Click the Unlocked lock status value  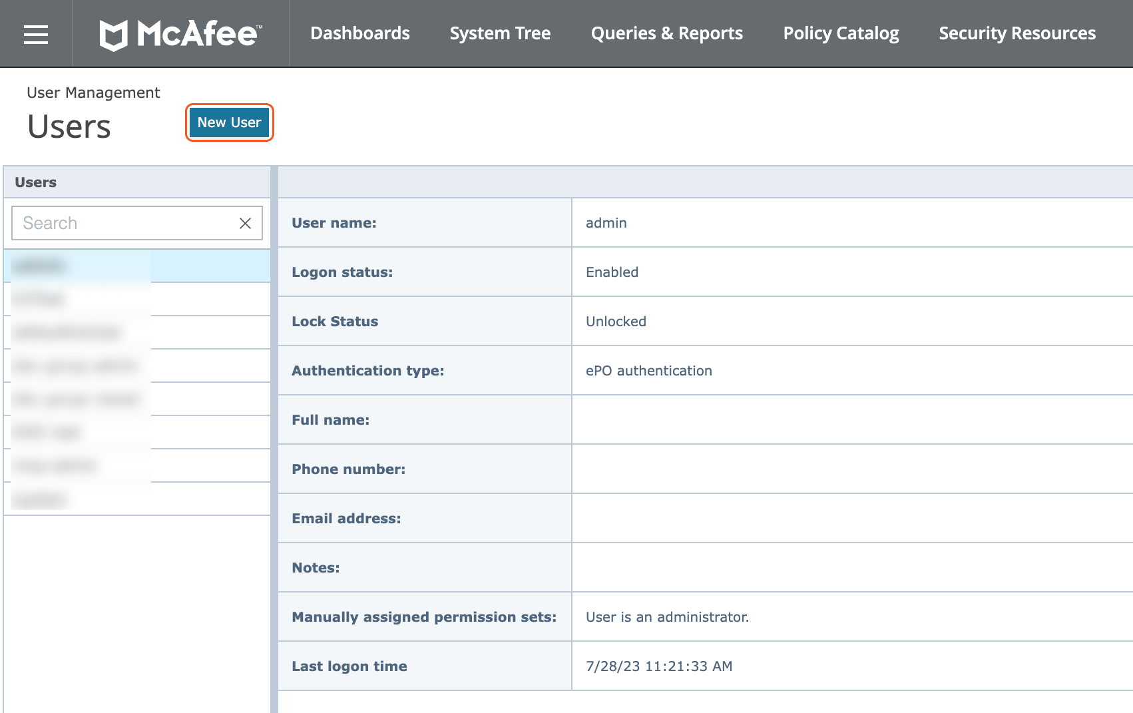pos(616,322)
